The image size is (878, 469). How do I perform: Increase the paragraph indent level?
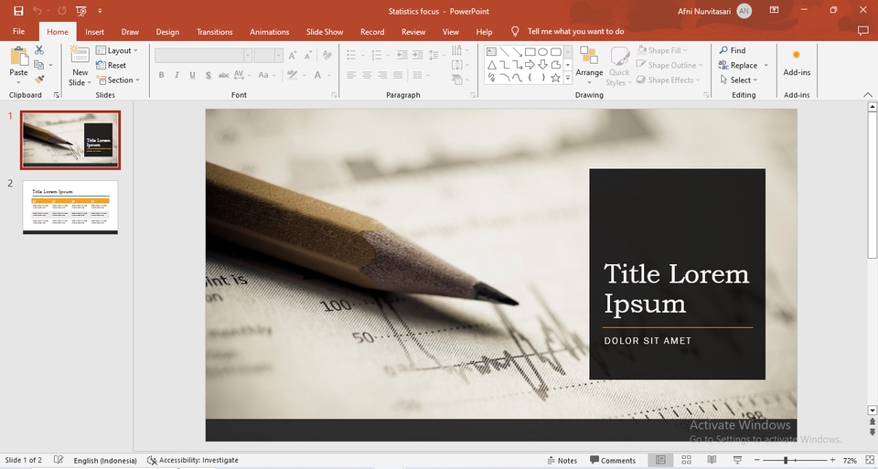click(x=418, y=55)
